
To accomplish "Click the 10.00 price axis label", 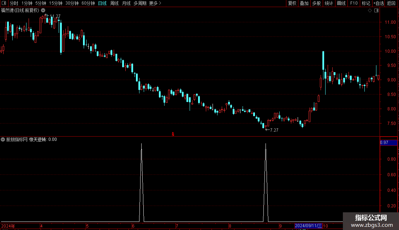I will (390, 51).
